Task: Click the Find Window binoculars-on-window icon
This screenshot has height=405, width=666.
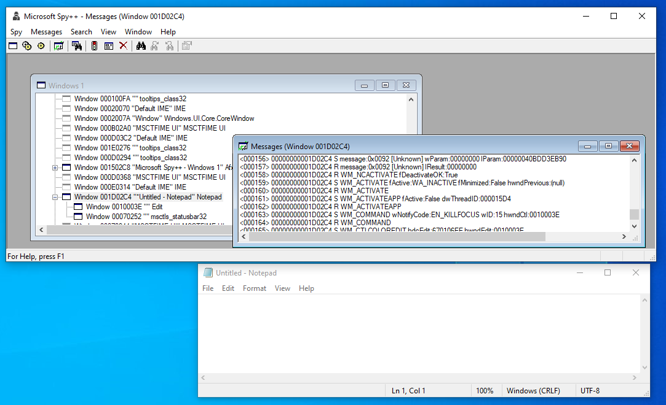Action: coord(77,46)
